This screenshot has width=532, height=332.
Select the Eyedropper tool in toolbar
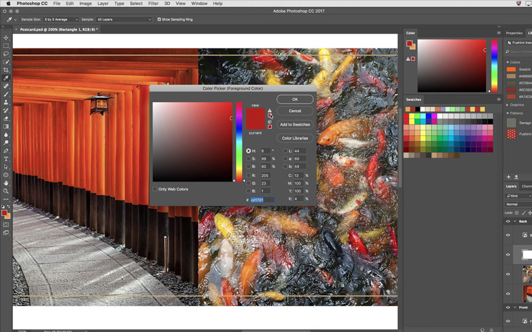click(x=6, y=78)
